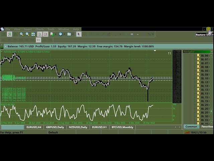
Task: Select the Cursor arrow tool
Action: click(78, 34)
